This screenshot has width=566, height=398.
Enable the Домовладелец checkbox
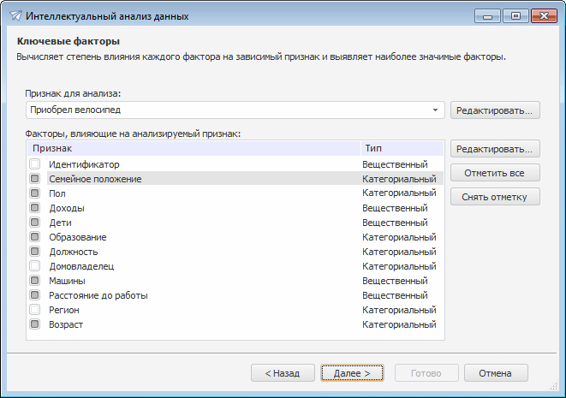(x=35, y=266)
